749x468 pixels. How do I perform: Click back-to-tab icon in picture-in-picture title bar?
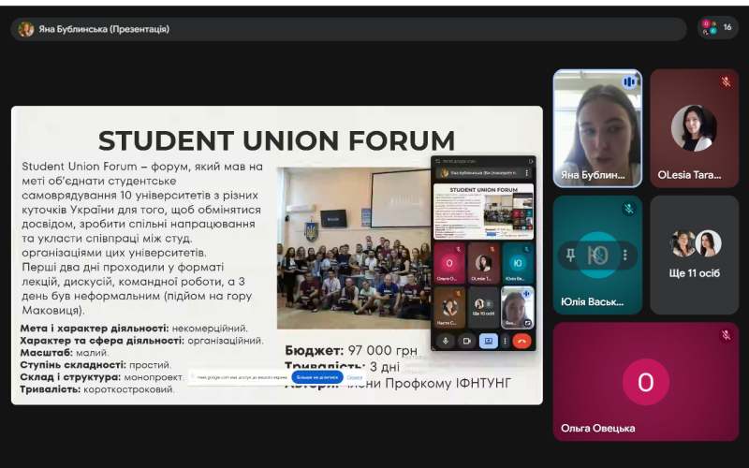pos(531,161)
